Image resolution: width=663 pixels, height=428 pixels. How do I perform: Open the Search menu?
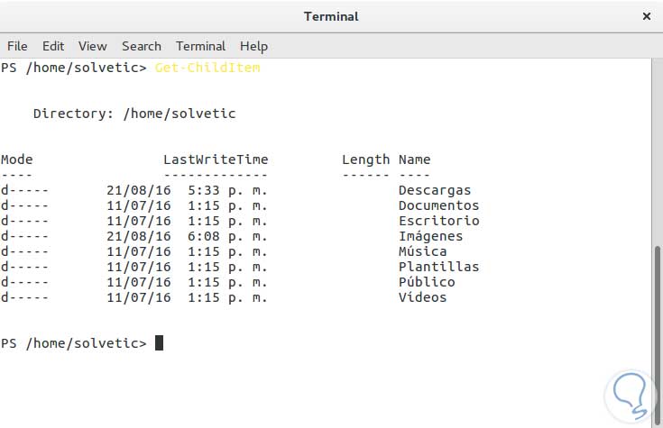click(x=142, y=46)
